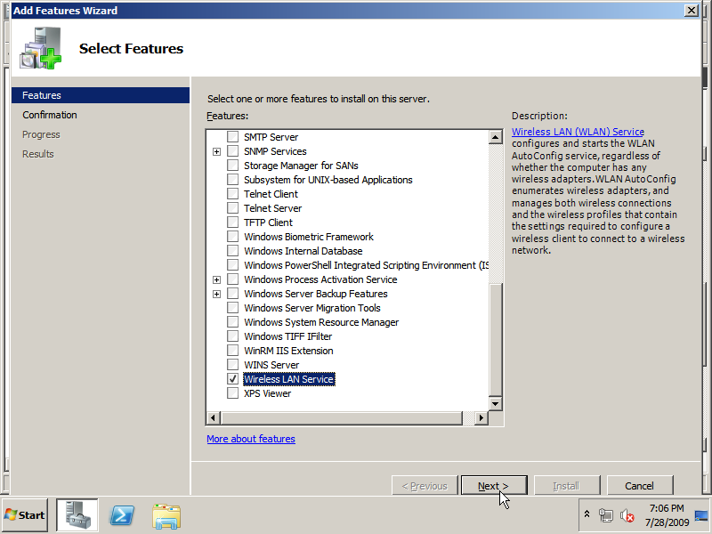Go to the Confirmation step

pos(50,115)
